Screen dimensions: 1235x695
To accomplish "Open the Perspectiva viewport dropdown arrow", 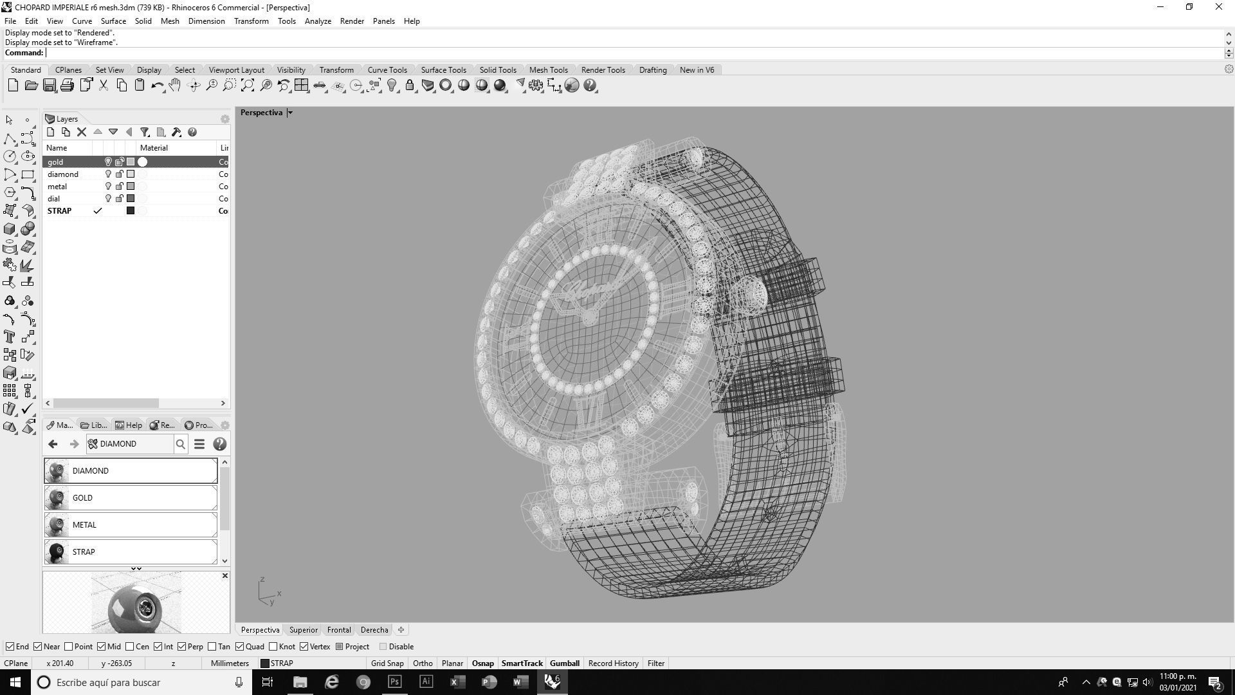I will [290, 113].
